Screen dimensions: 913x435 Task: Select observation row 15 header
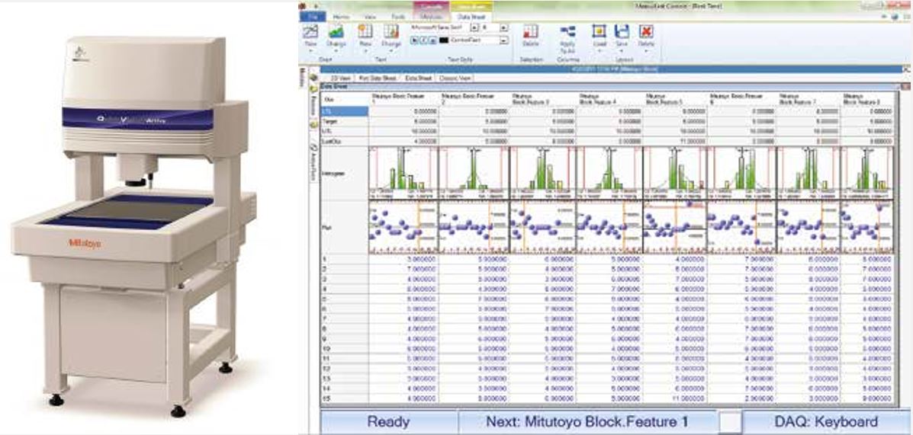click(x=345, y=398)
